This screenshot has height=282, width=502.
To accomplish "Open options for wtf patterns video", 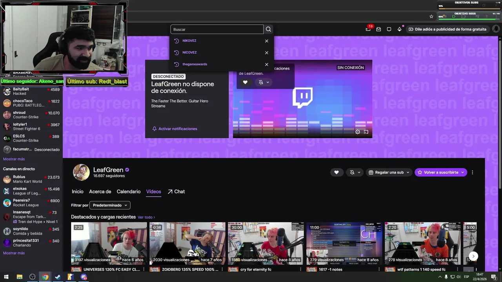I will (458, 269).
